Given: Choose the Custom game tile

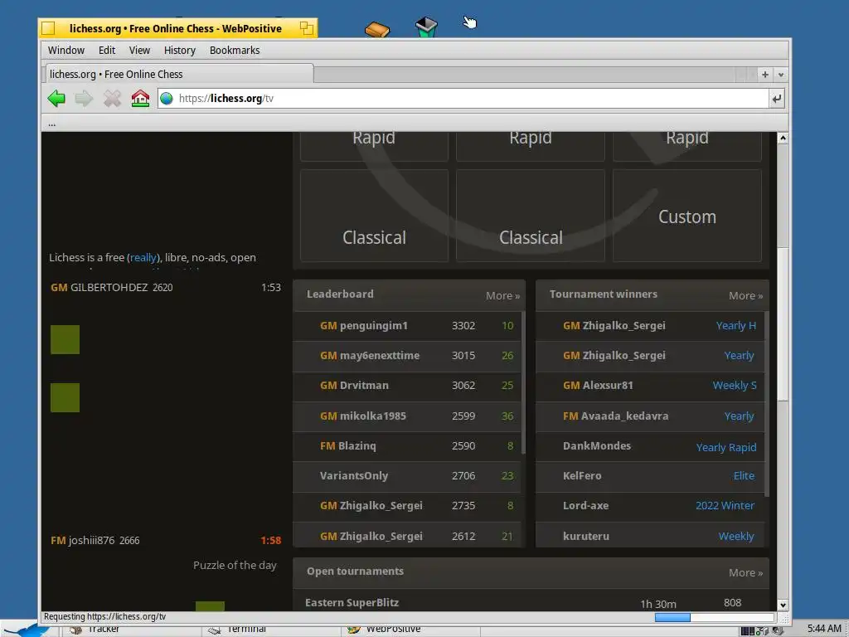Looking at the screenshot, I should (687, 216).
